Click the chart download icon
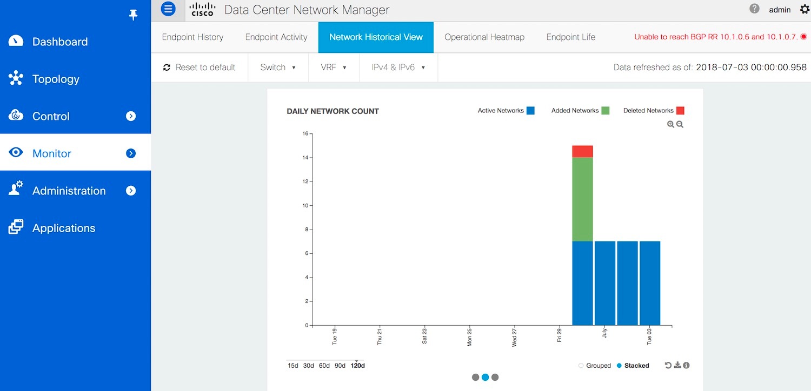811x391 pixels. coord(677,366)
